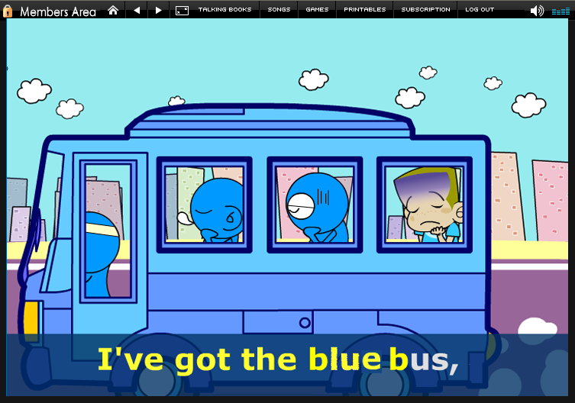Image resolution: width=575 pixels, height=403 pixels.
Task: Open the Talking Books menu
Action: click(x=225, y=10)
